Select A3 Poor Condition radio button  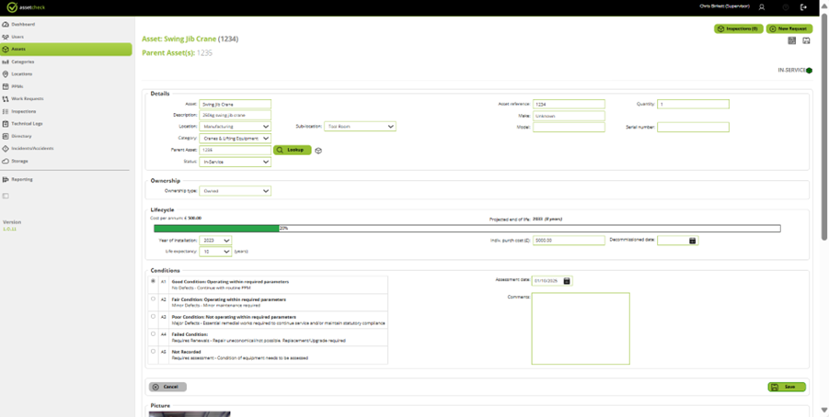pyautogui.click(x=153, y=317)
